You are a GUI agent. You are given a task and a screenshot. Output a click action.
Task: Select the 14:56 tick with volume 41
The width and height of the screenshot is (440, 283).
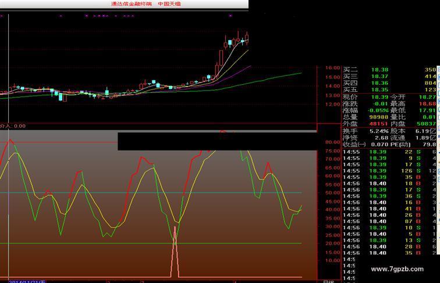[389, 209]
